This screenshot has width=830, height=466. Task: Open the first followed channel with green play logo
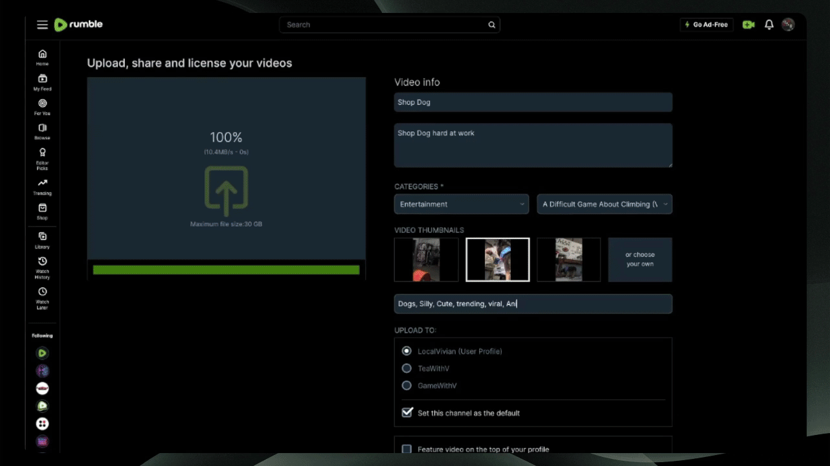[x=42, y=353]
